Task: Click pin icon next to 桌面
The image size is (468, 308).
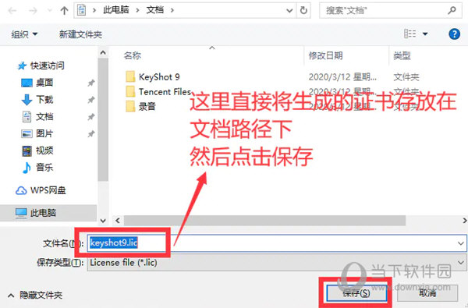Action: click(91, 83)
